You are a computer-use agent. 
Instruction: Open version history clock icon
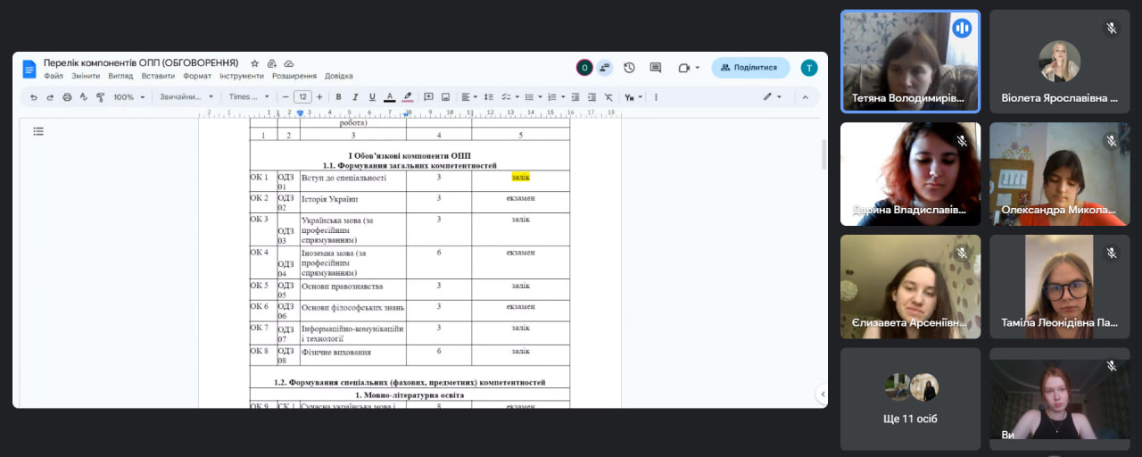(x=629, y=68)
